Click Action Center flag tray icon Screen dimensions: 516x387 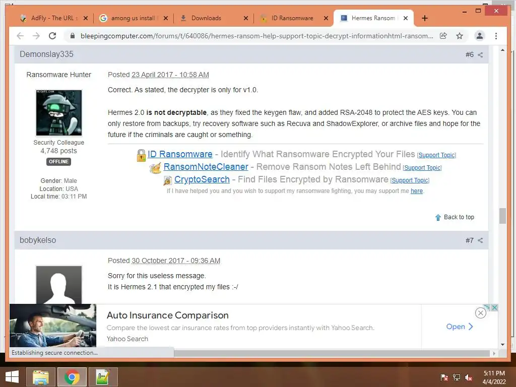pos(444,377)
